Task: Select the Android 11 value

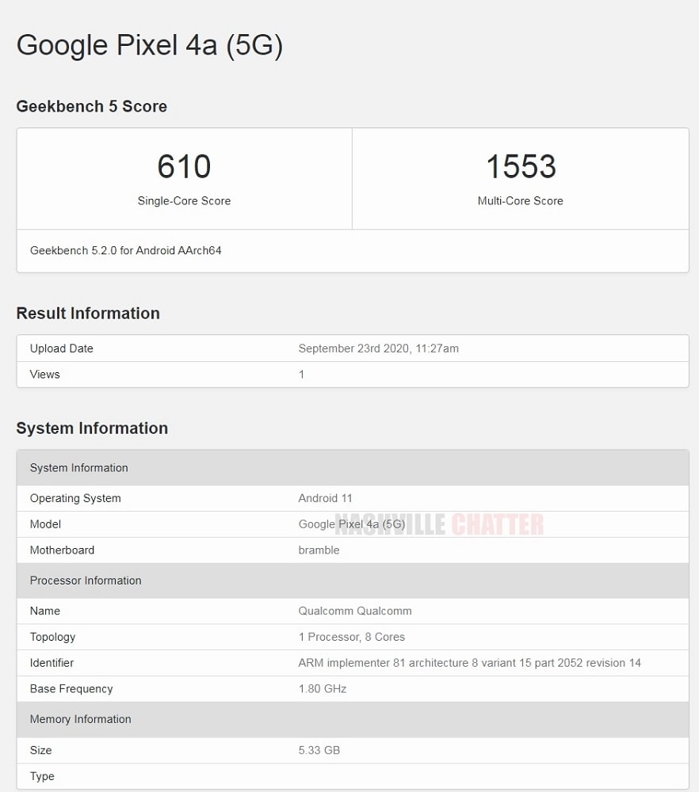Action: pyautogui.click(x=325, y=498)
